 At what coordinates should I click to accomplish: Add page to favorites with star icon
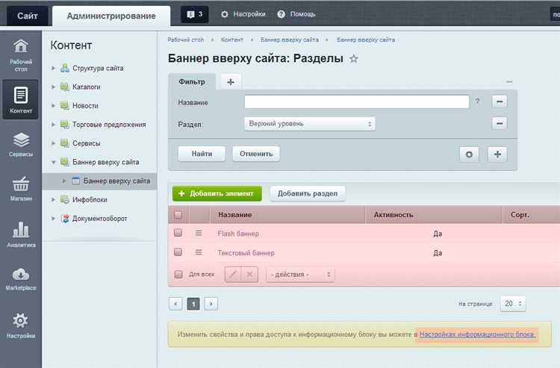354,58
